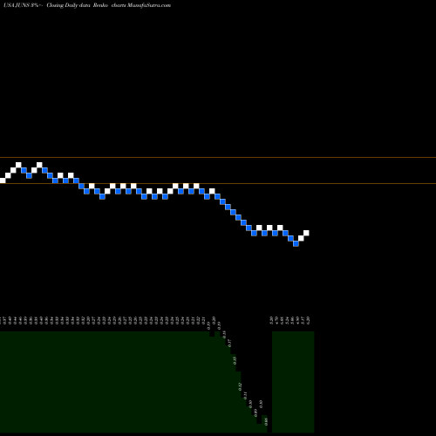436x436 pixels.
Task: Click the 0.18 label at the staircase top
Action: coord(224,334)
